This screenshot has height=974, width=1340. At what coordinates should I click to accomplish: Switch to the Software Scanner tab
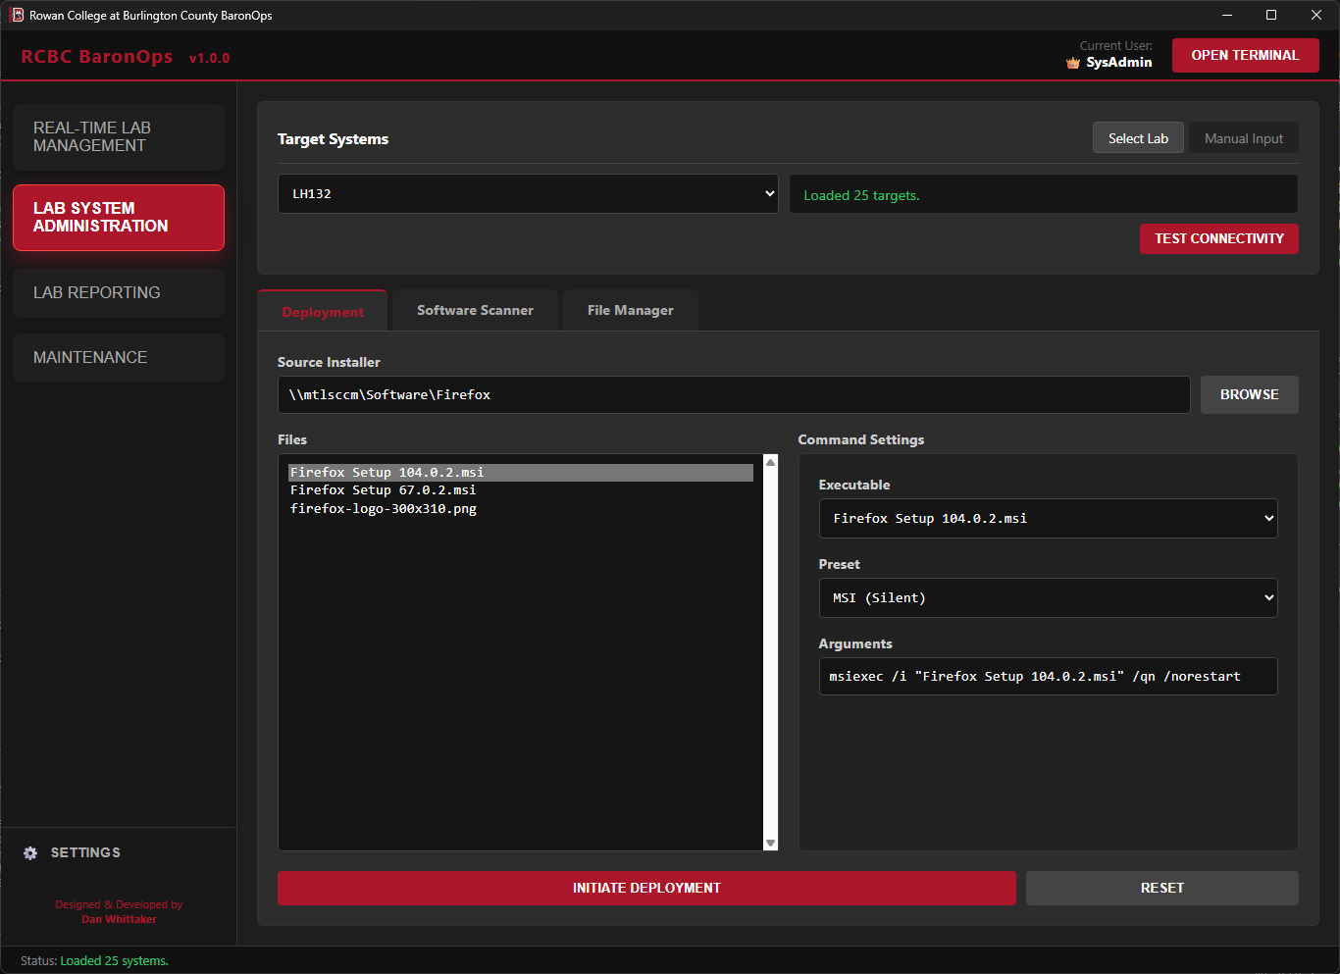pyautogui.click(x=474, y=310)
